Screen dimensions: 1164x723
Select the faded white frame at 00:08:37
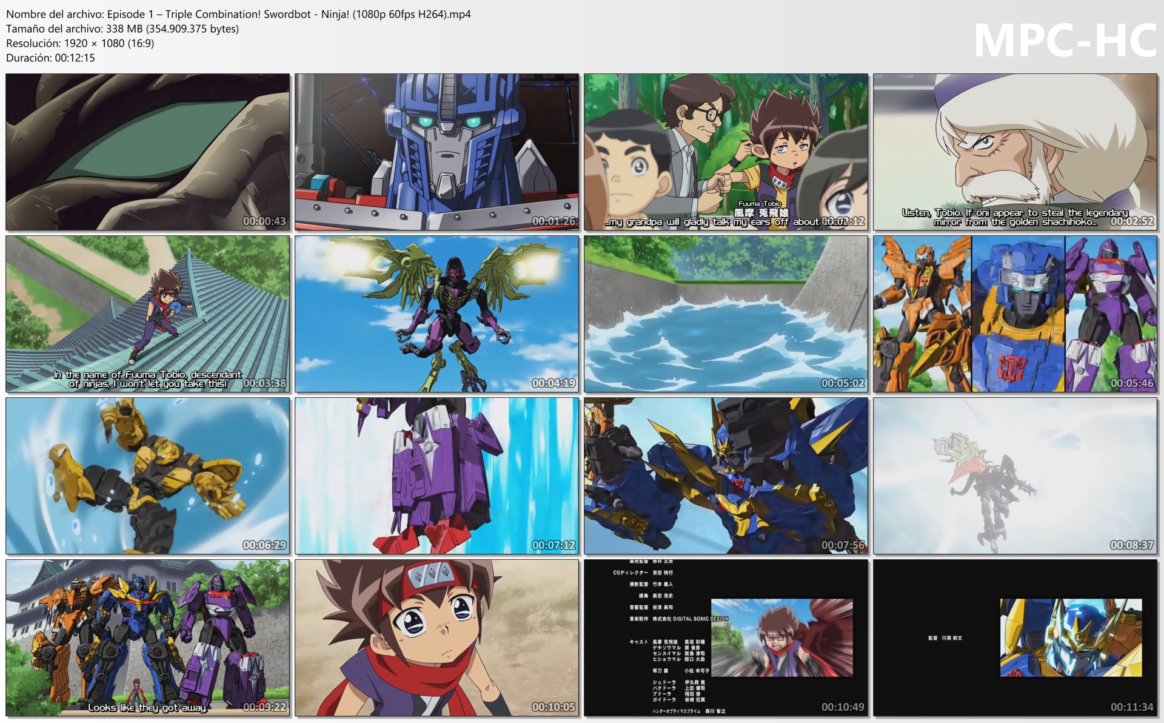(x=1015, y=476)
